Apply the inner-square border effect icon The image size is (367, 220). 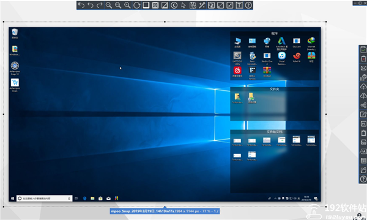coord(155,5)
